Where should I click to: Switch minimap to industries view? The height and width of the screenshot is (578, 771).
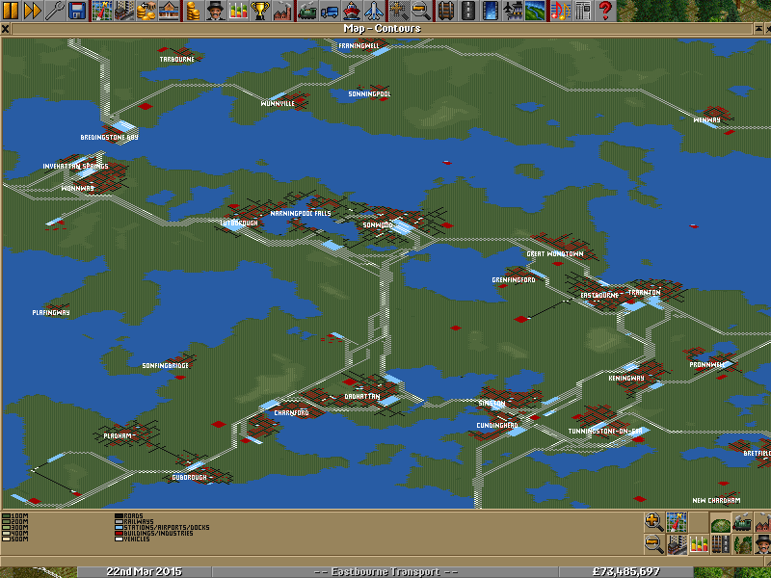761,522
